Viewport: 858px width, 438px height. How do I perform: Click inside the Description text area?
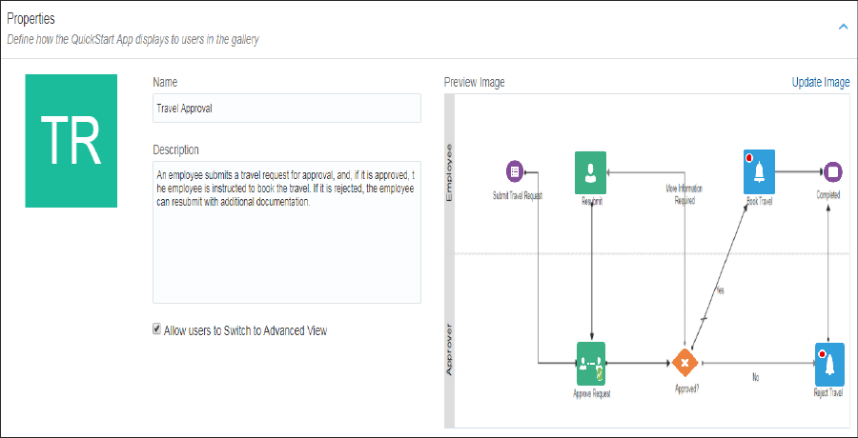[x=286, y=248]
